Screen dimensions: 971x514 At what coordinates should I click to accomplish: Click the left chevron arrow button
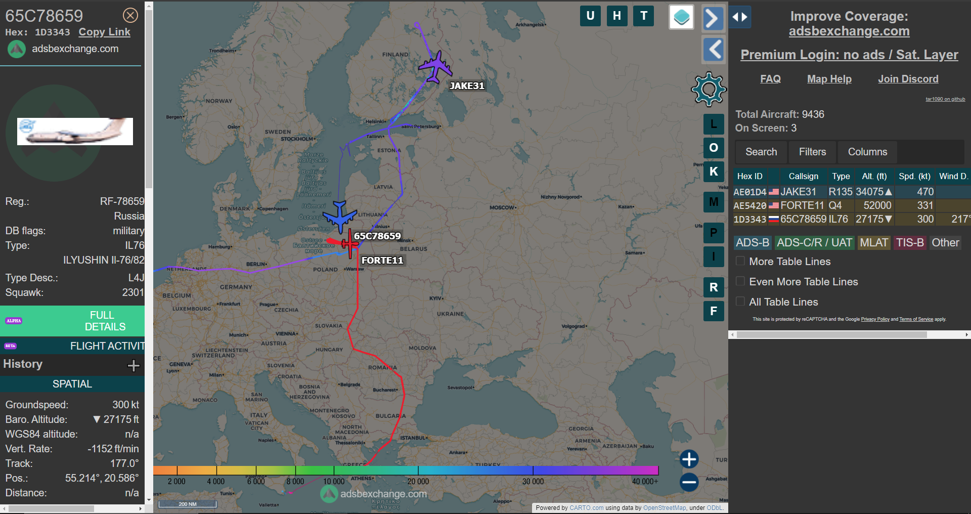tap(713, 50)
